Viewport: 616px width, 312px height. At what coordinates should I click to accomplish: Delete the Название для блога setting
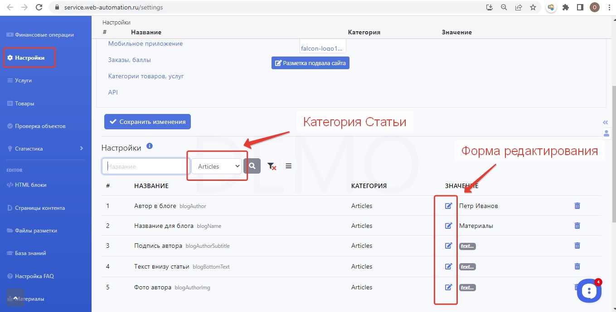coord(577,226)
